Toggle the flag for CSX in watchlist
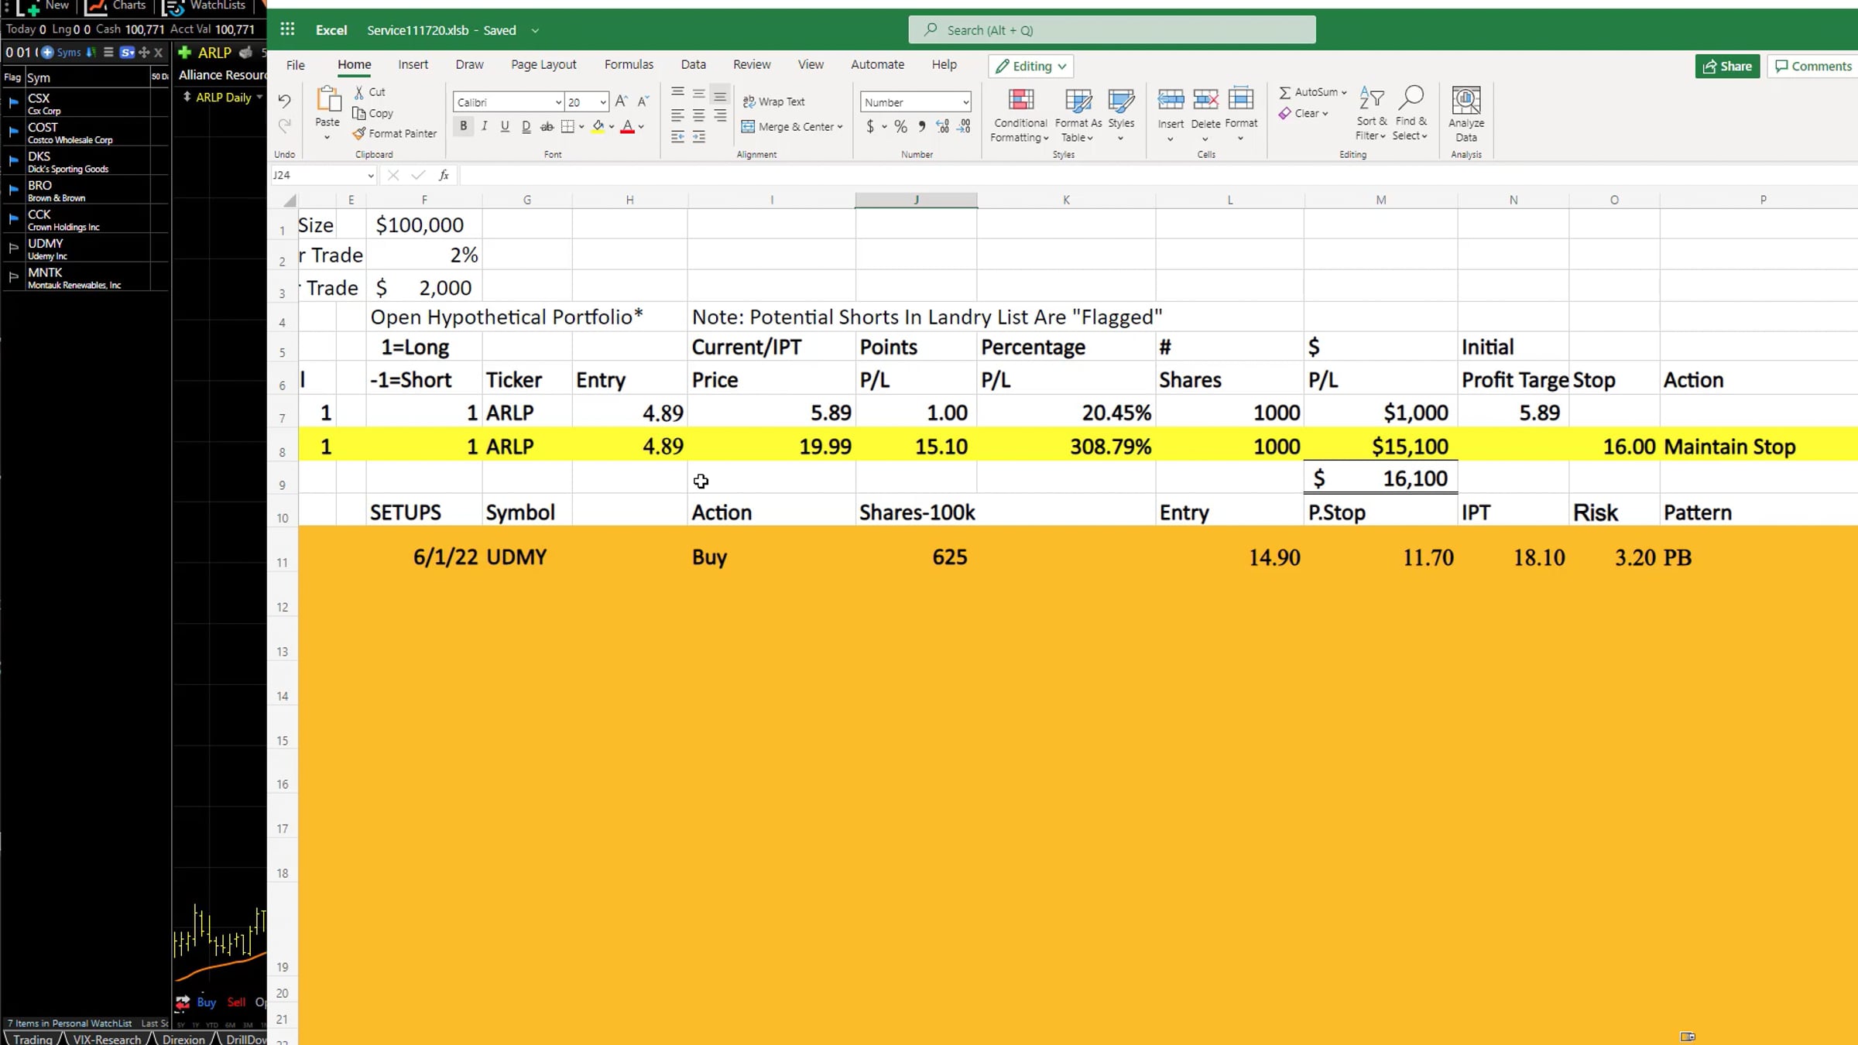Viewport: 1858px width, 1045px height. (x=13, y=102)
